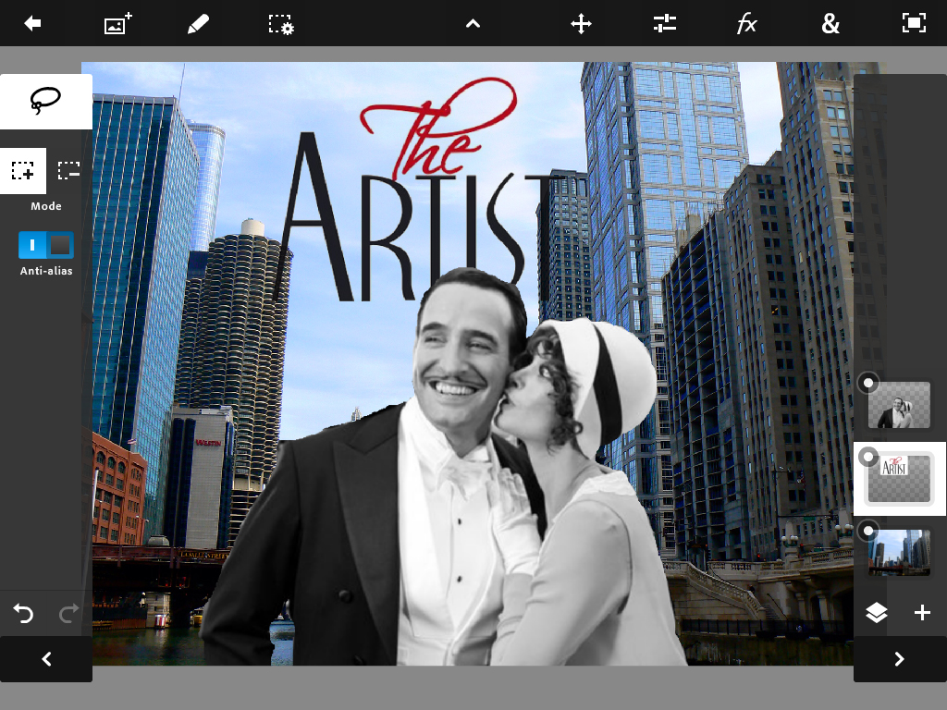The height and width of the screenshot is (710, 947).
Task: Open the Adjustments sliders menu
Action: tap(664, 23)
